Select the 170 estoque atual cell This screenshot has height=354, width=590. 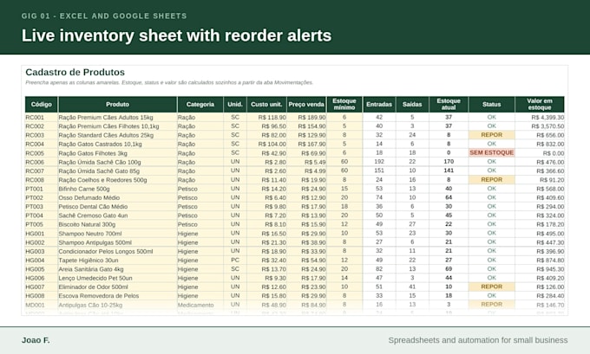click(449, 162)
